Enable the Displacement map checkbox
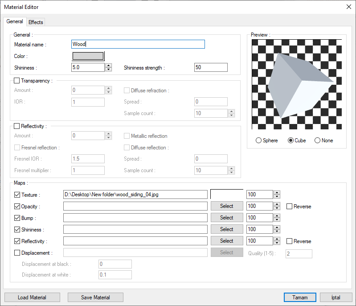 17,253
